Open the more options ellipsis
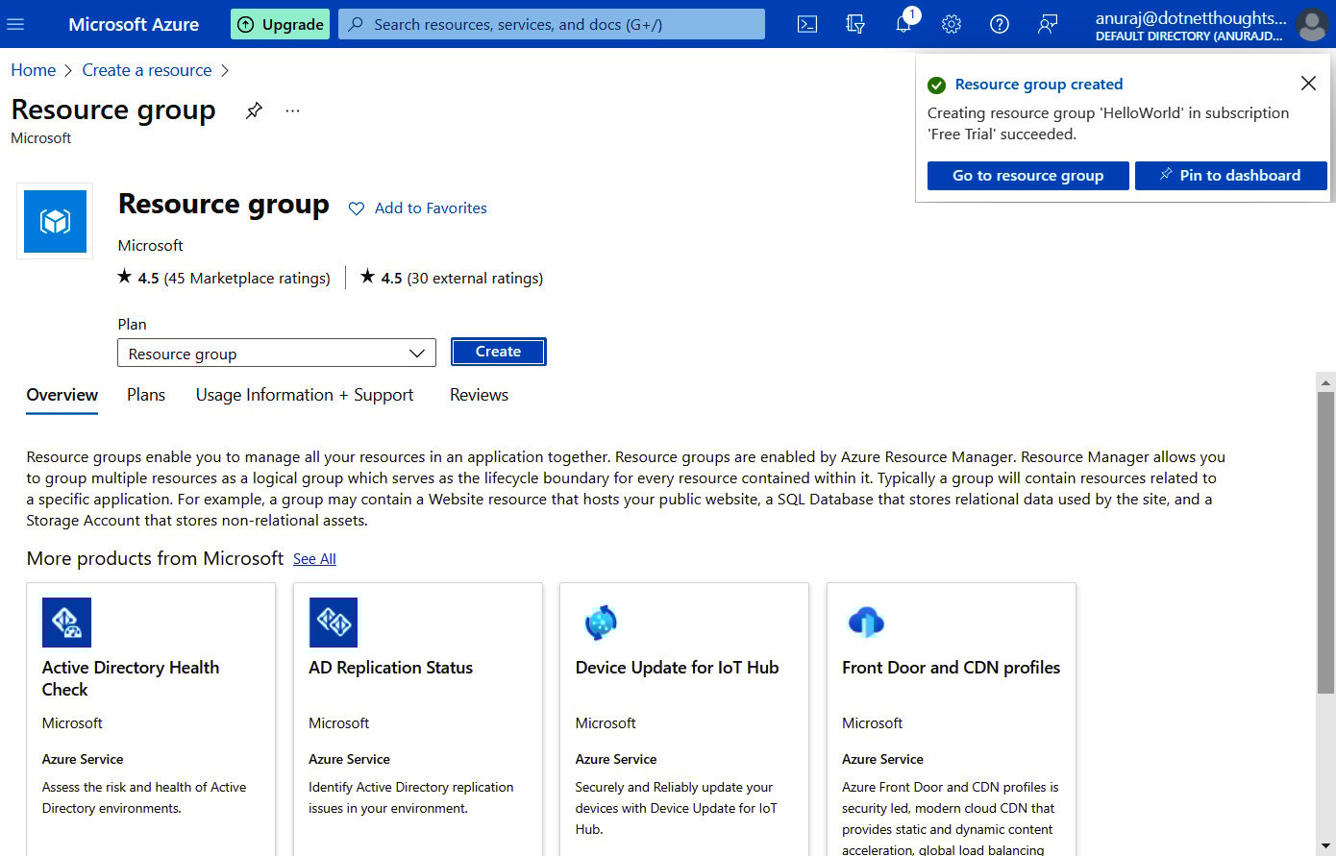The image size is (1336, 856). point(293,110)
